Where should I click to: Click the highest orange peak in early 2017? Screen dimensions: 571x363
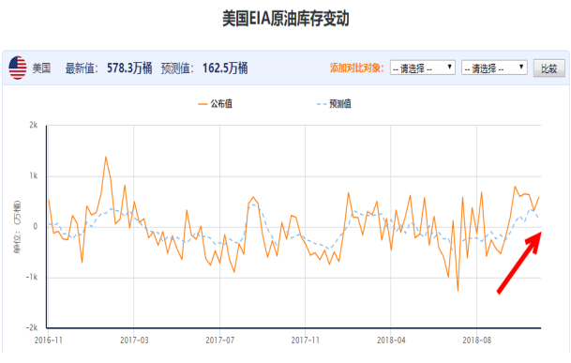(x=106, y=157)
